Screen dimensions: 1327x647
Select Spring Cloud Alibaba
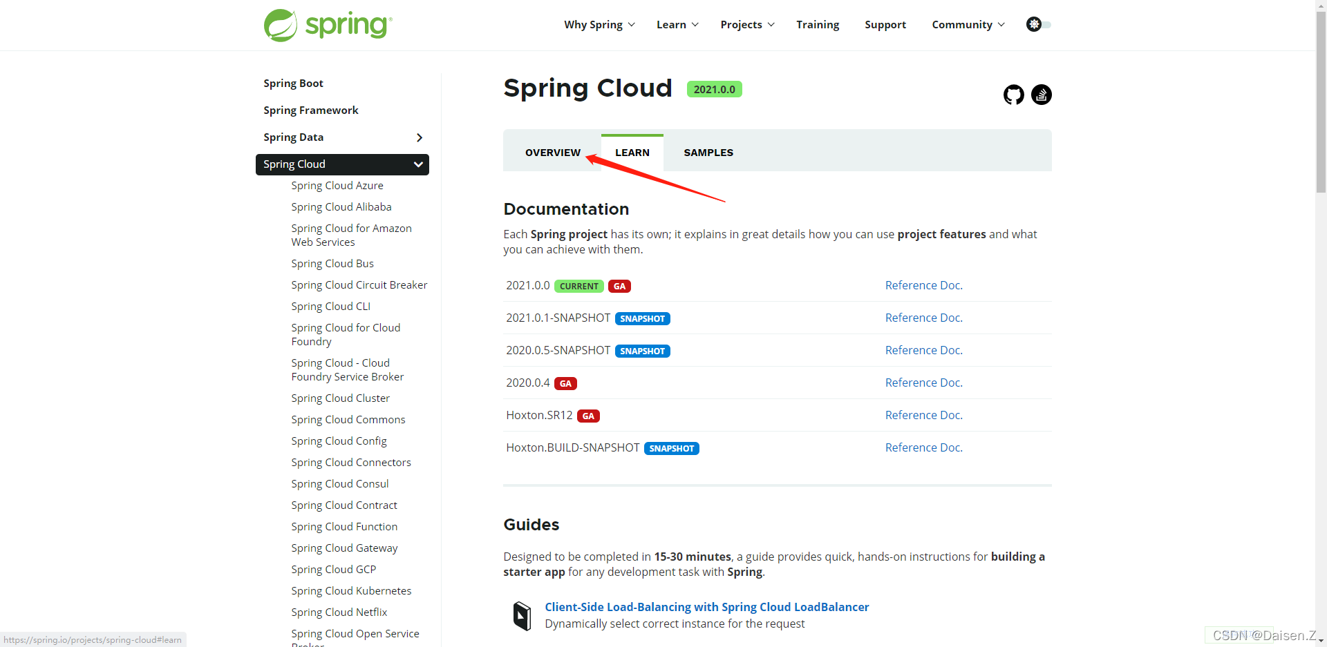(x=341, y=207)
